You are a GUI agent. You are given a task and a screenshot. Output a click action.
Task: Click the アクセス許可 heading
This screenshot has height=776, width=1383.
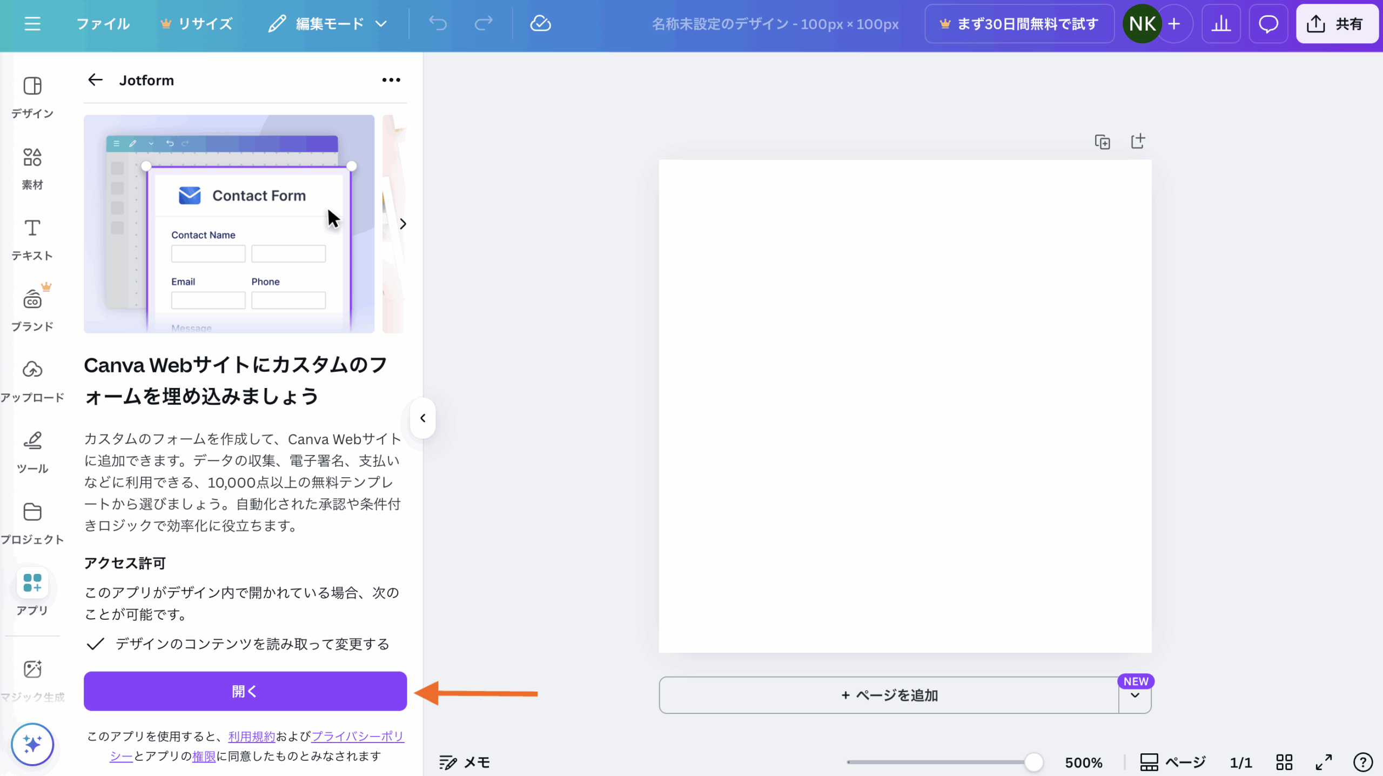125,563
